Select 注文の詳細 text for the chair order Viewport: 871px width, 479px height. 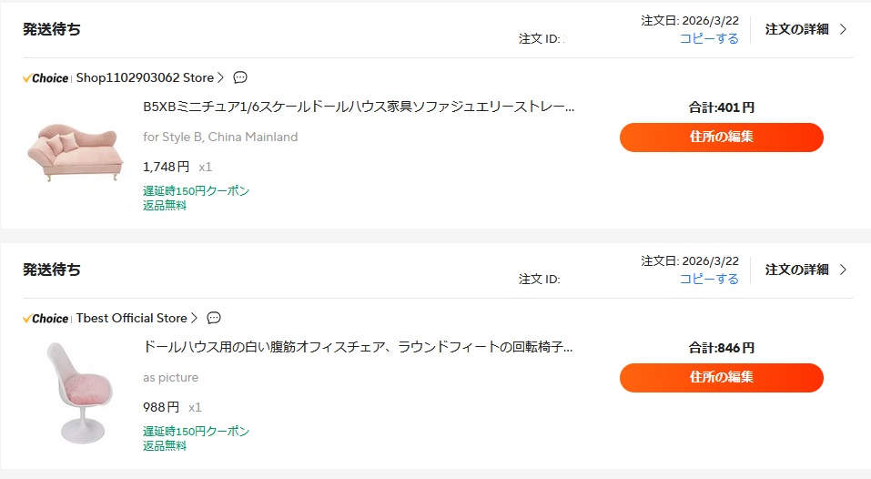[796, 270]
